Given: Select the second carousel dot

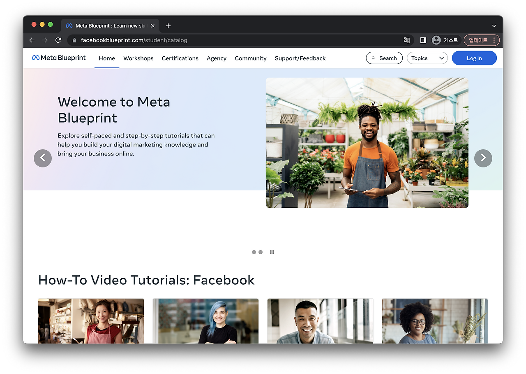Looking at the screenshot, I should pos(261,252).
